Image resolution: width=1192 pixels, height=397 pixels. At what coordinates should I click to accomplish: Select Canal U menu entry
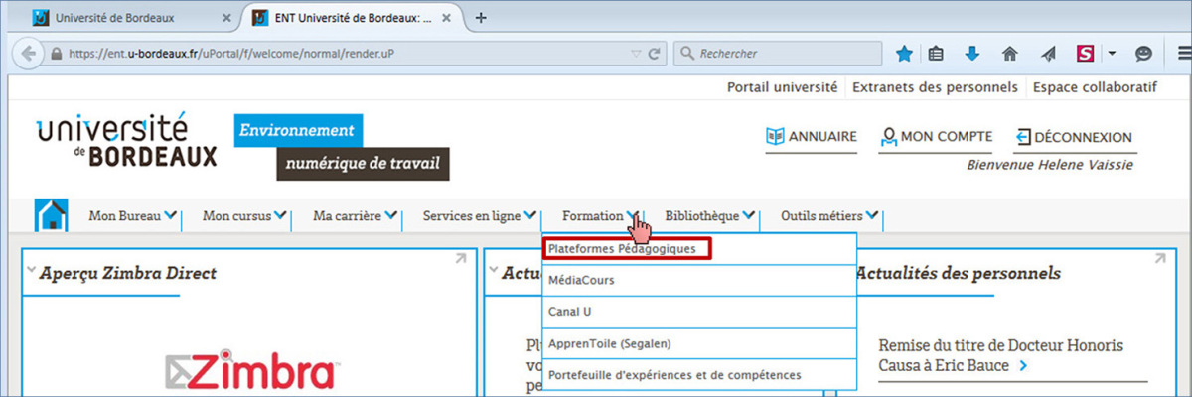pyautogui.click(x=699, y=312)
